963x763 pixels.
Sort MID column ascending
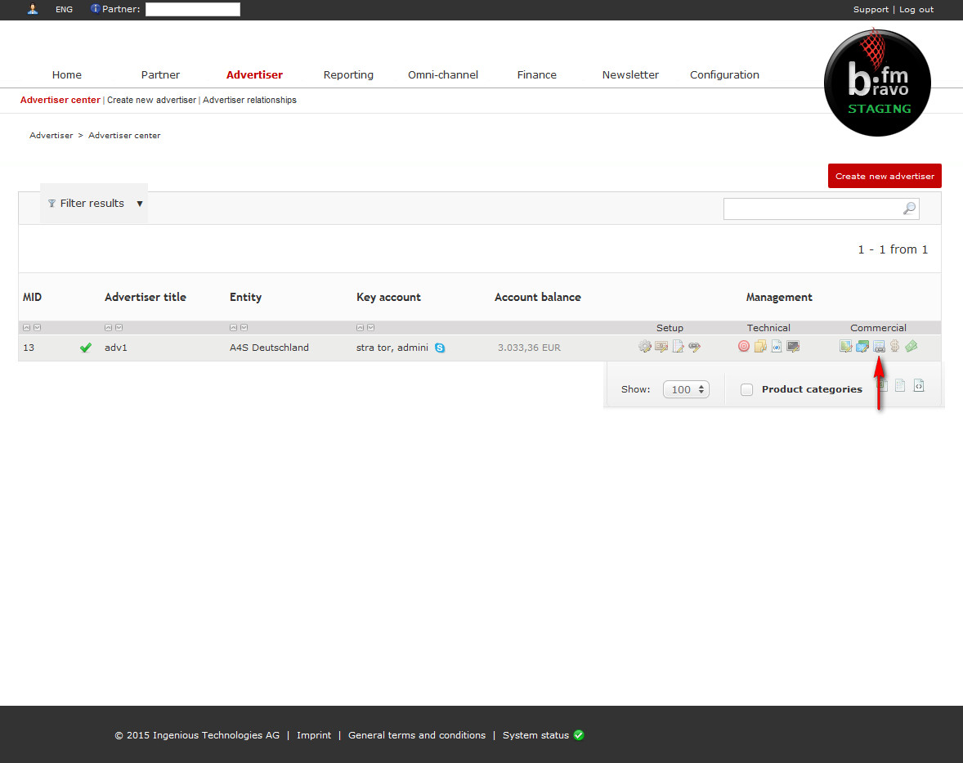point(26,327)
